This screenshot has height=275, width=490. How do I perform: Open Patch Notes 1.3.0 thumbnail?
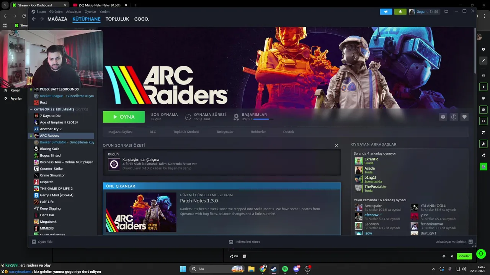tap(141, 212)
